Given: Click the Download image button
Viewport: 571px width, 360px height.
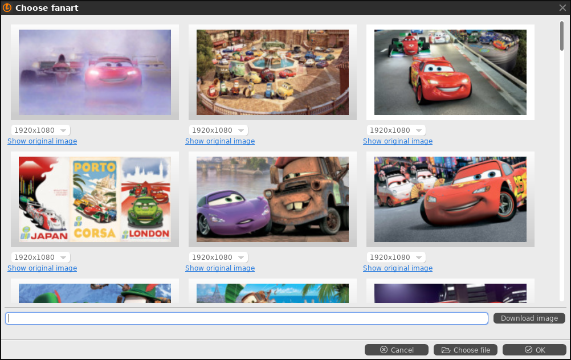Looking at the screenshot, I should [529, 318].
